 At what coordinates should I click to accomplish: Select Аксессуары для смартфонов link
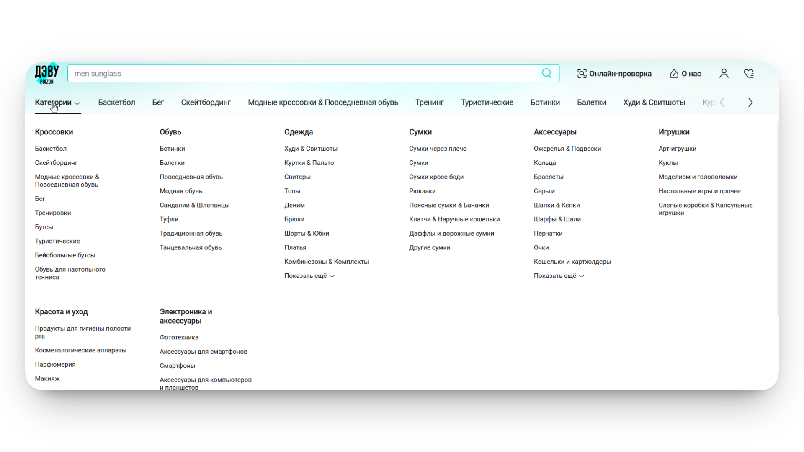pos(203,352)
